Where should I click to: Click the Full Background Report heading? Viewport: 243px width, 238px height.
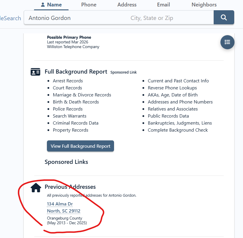click(76, 72)
